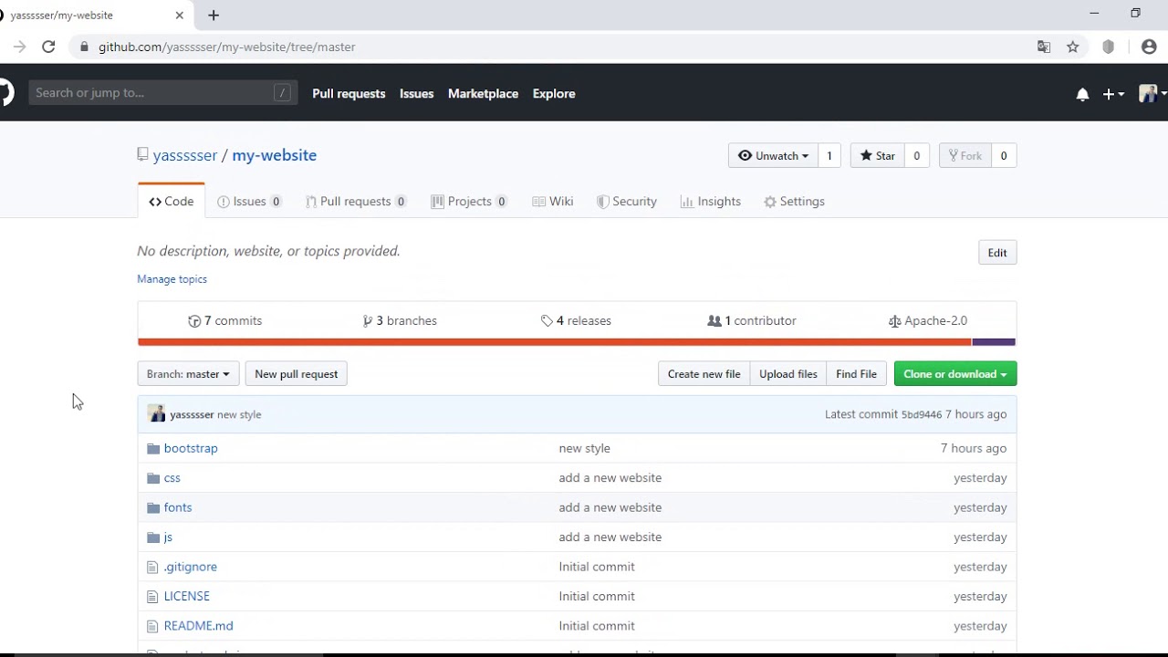This screenshot has width=1168, height=657.
Task: Open Marketplace in top navigation
Action: tap(483, 93)
